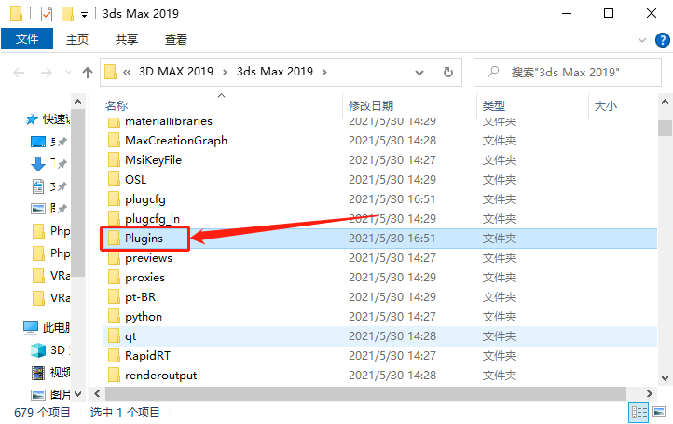Open the 图片 item under 此电脑
Image resolution: width=673 pixels, height=424 pixels.
tap(50, 394)
